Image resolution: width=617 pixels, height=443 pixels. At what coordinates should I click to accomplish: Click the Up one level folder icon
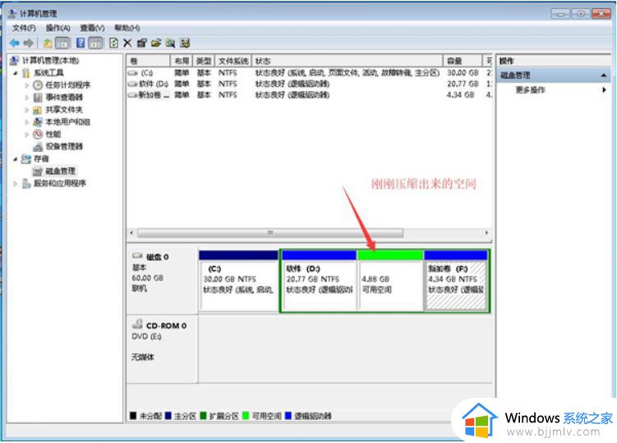pos(48,43)
